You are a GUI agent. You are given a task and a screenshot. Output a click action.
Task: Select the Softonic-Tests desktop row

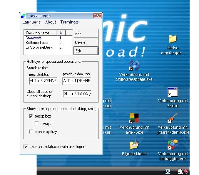pos(48,43)
